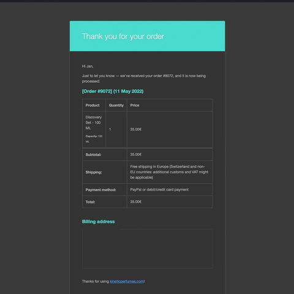Click the empty billing address box
The height and width of the screenshot is (294, 294).
[147, 249]
